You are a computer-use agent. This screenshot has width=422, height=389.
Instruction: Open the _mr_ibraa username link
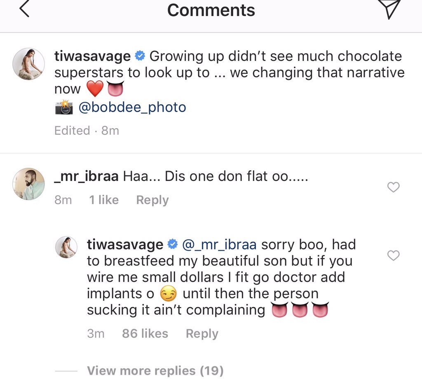tap(87, 177)
